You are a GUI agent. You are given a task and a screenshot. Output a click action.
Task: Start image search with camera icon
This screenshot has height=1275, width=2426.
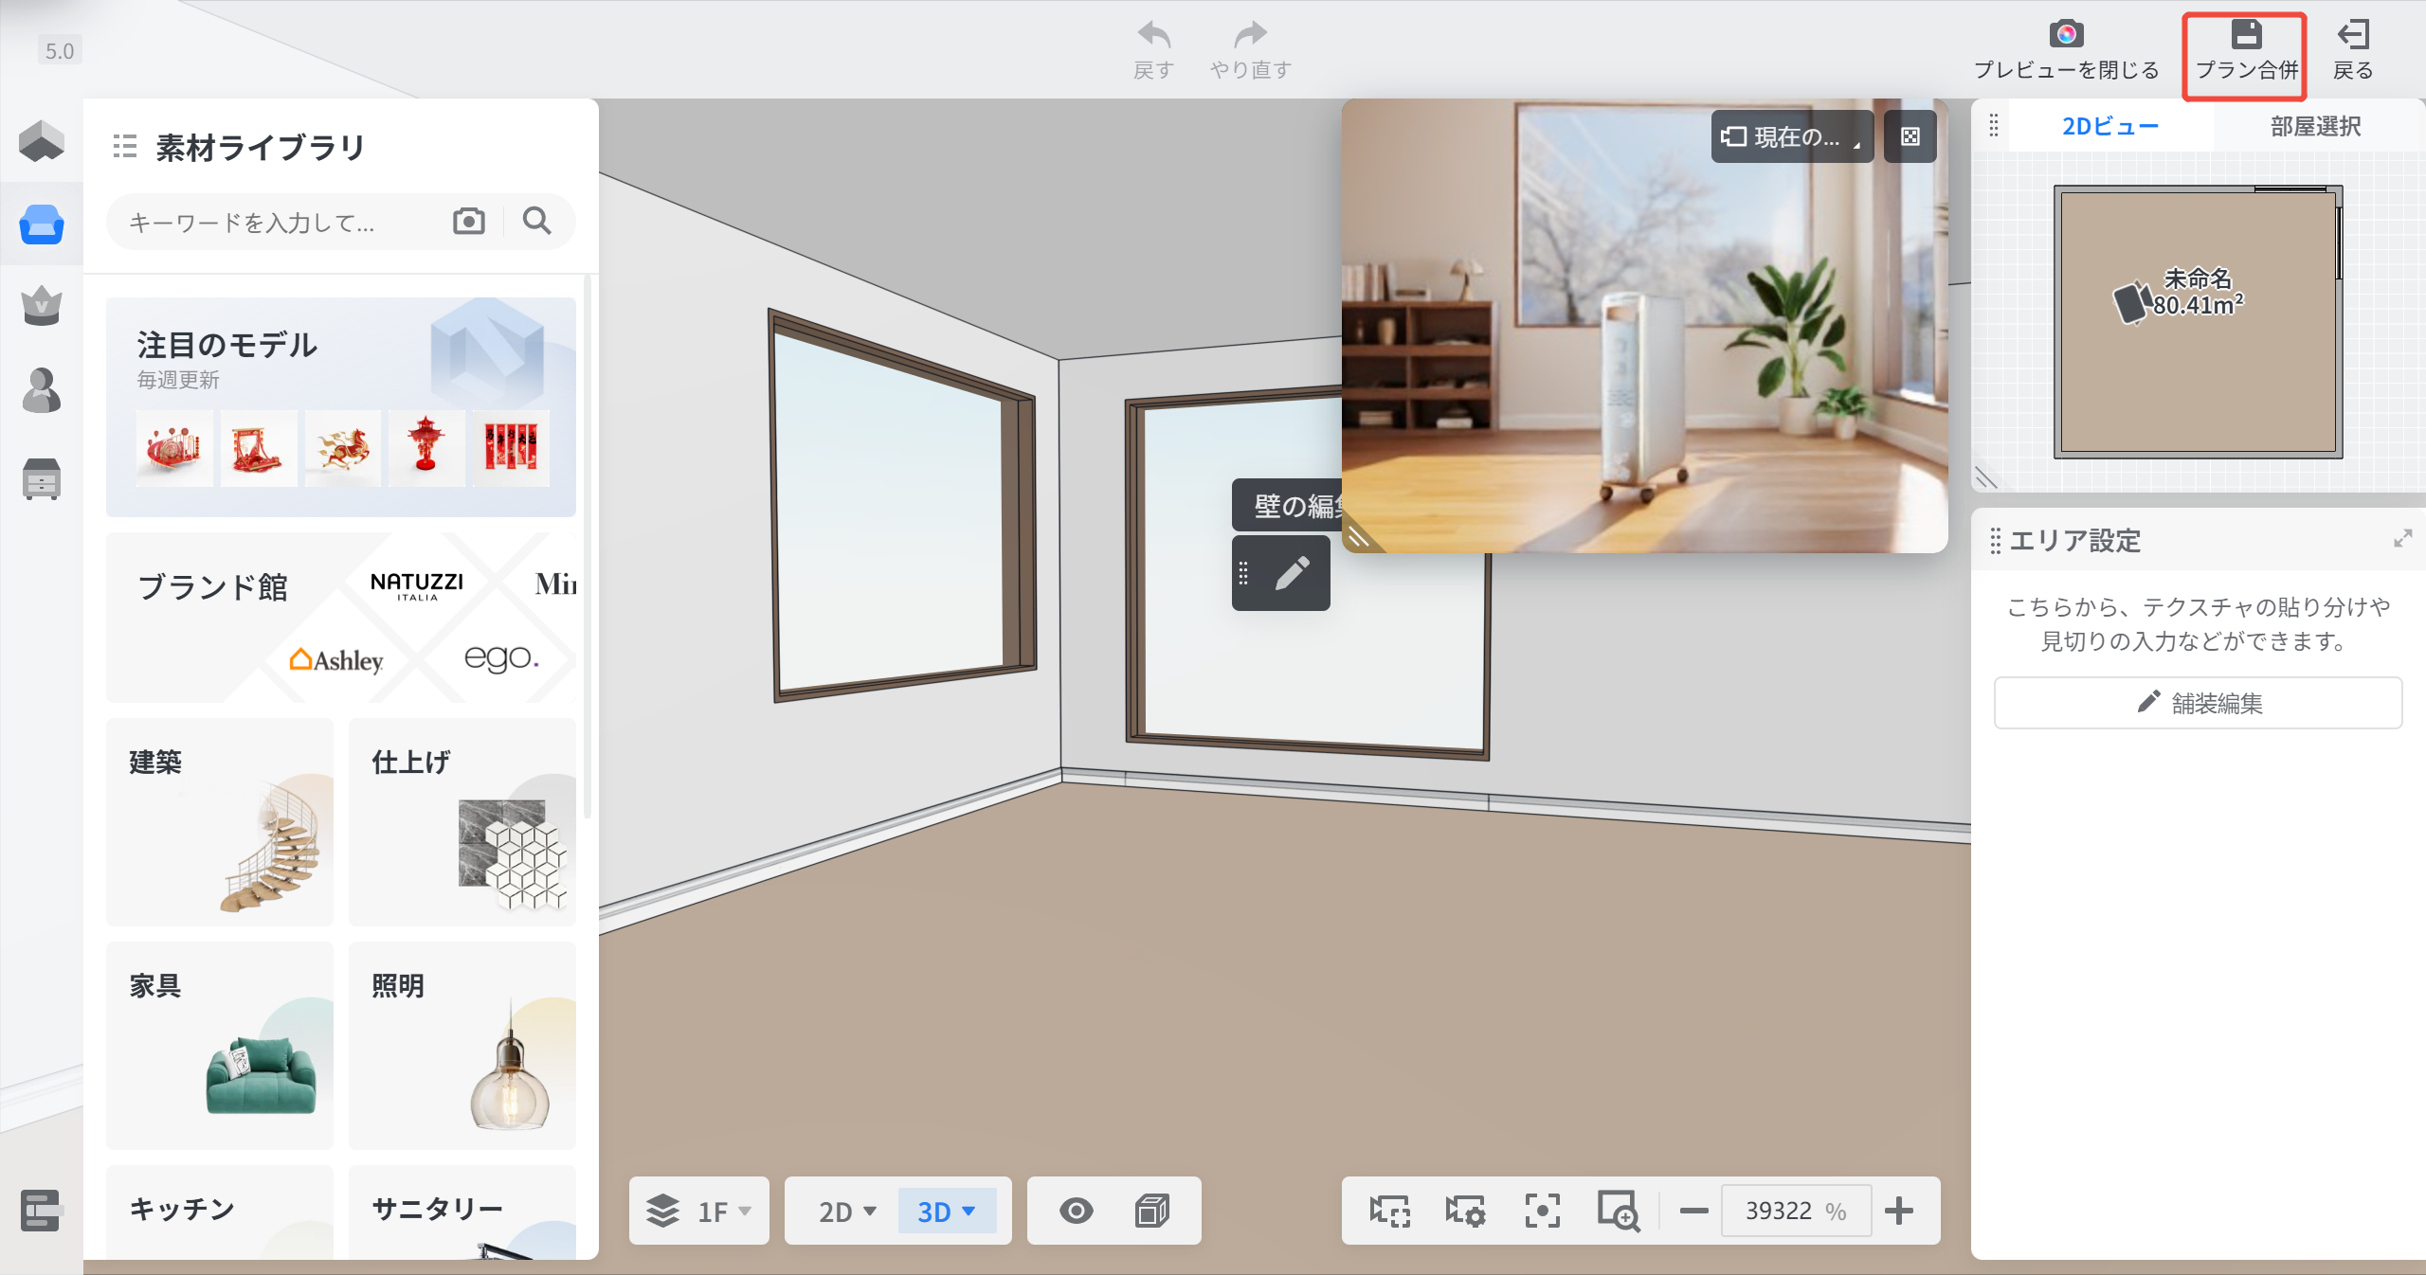468,221
